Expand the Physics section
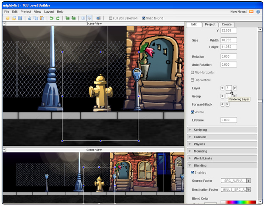The width and height of the screenshot is (265, 206). coord(222,144)
